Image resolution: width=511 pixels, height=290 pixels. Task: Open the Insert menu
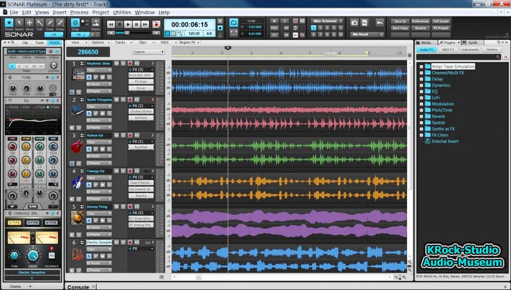(59, 12)
